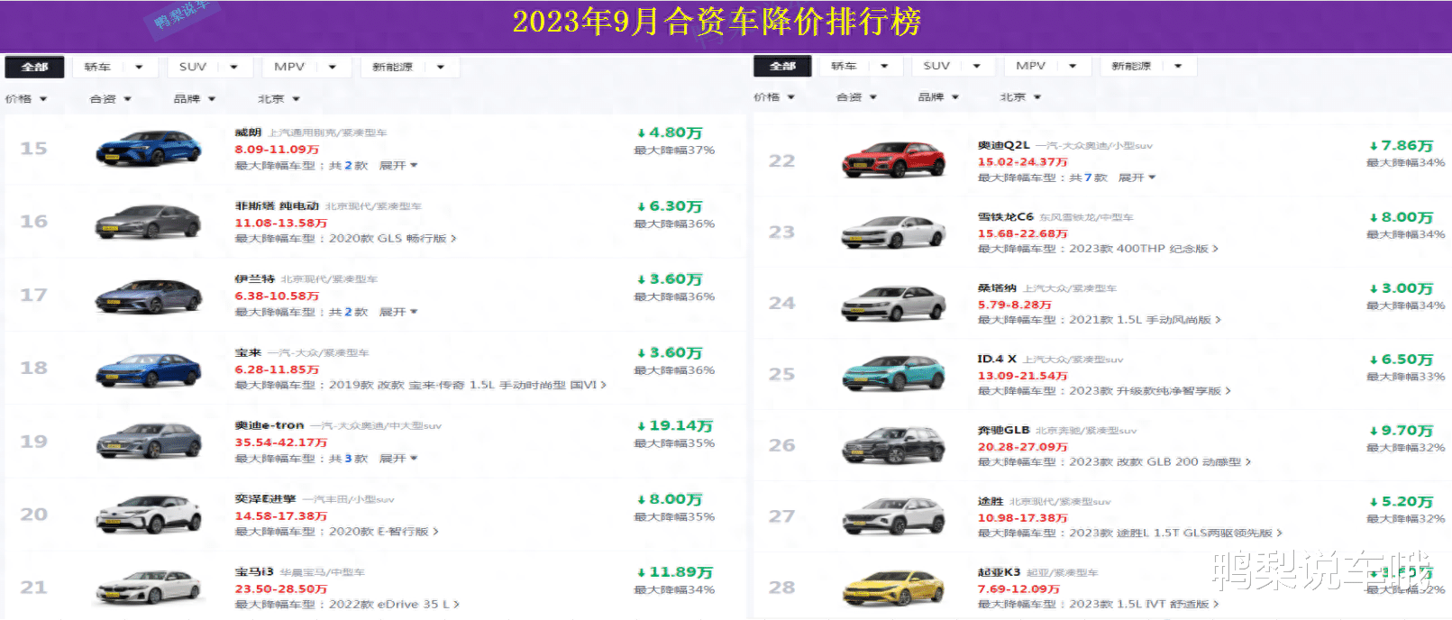Open the 价格 filter in the left panel
The width and height of the screenshot is (1452, 620).
click(26, 99)
